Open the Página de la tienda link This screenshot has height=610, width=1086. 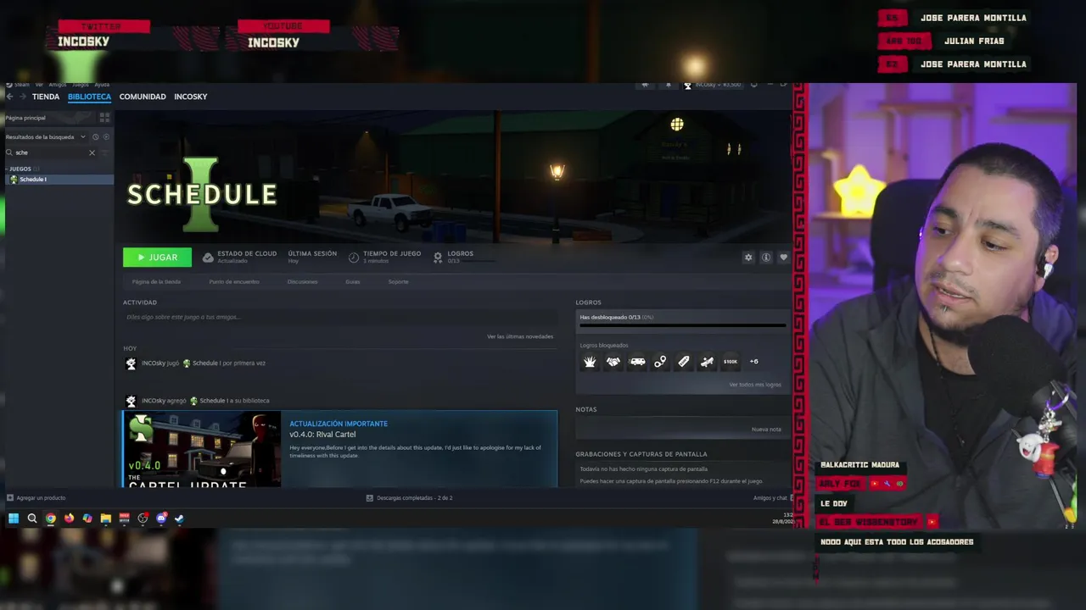(x=156, y=281)
